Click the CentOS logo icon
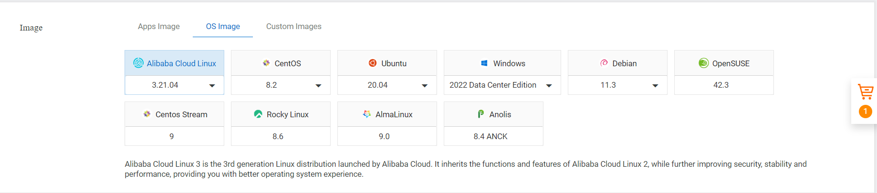Image resolution: width=877 pixels, height=193 pixels. click(266, 63)
